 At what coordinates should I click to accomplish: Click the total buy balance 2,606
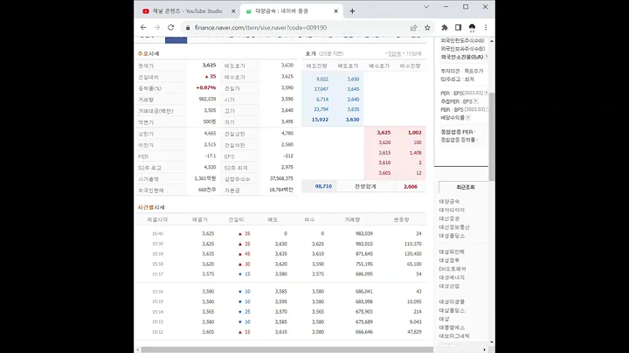click(x=411, y=186)
